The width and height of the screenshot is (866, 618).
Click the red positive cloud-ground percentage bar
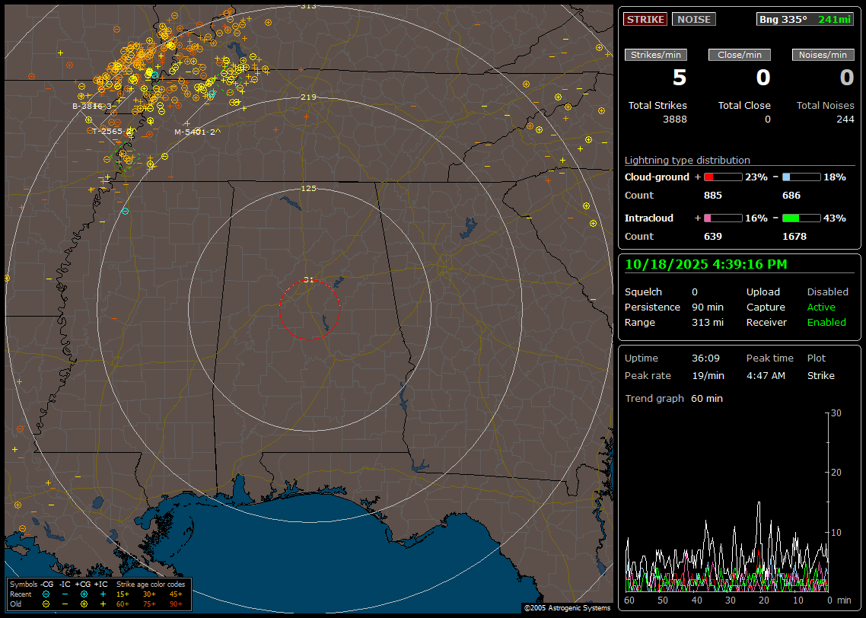[722, 177]
